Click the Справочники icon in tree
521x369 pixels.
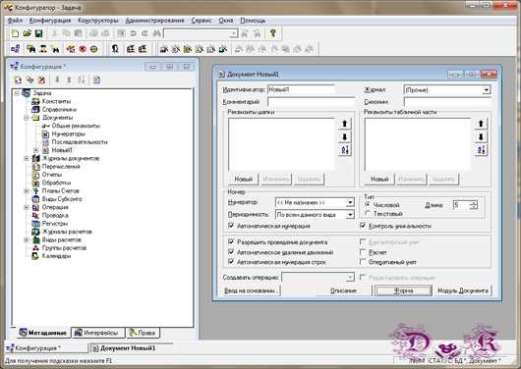point(35,110)
